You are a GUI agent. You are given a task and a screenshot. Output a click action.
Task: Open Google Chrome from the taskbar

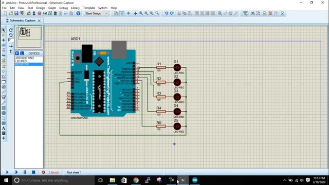(x=136, y=180)
